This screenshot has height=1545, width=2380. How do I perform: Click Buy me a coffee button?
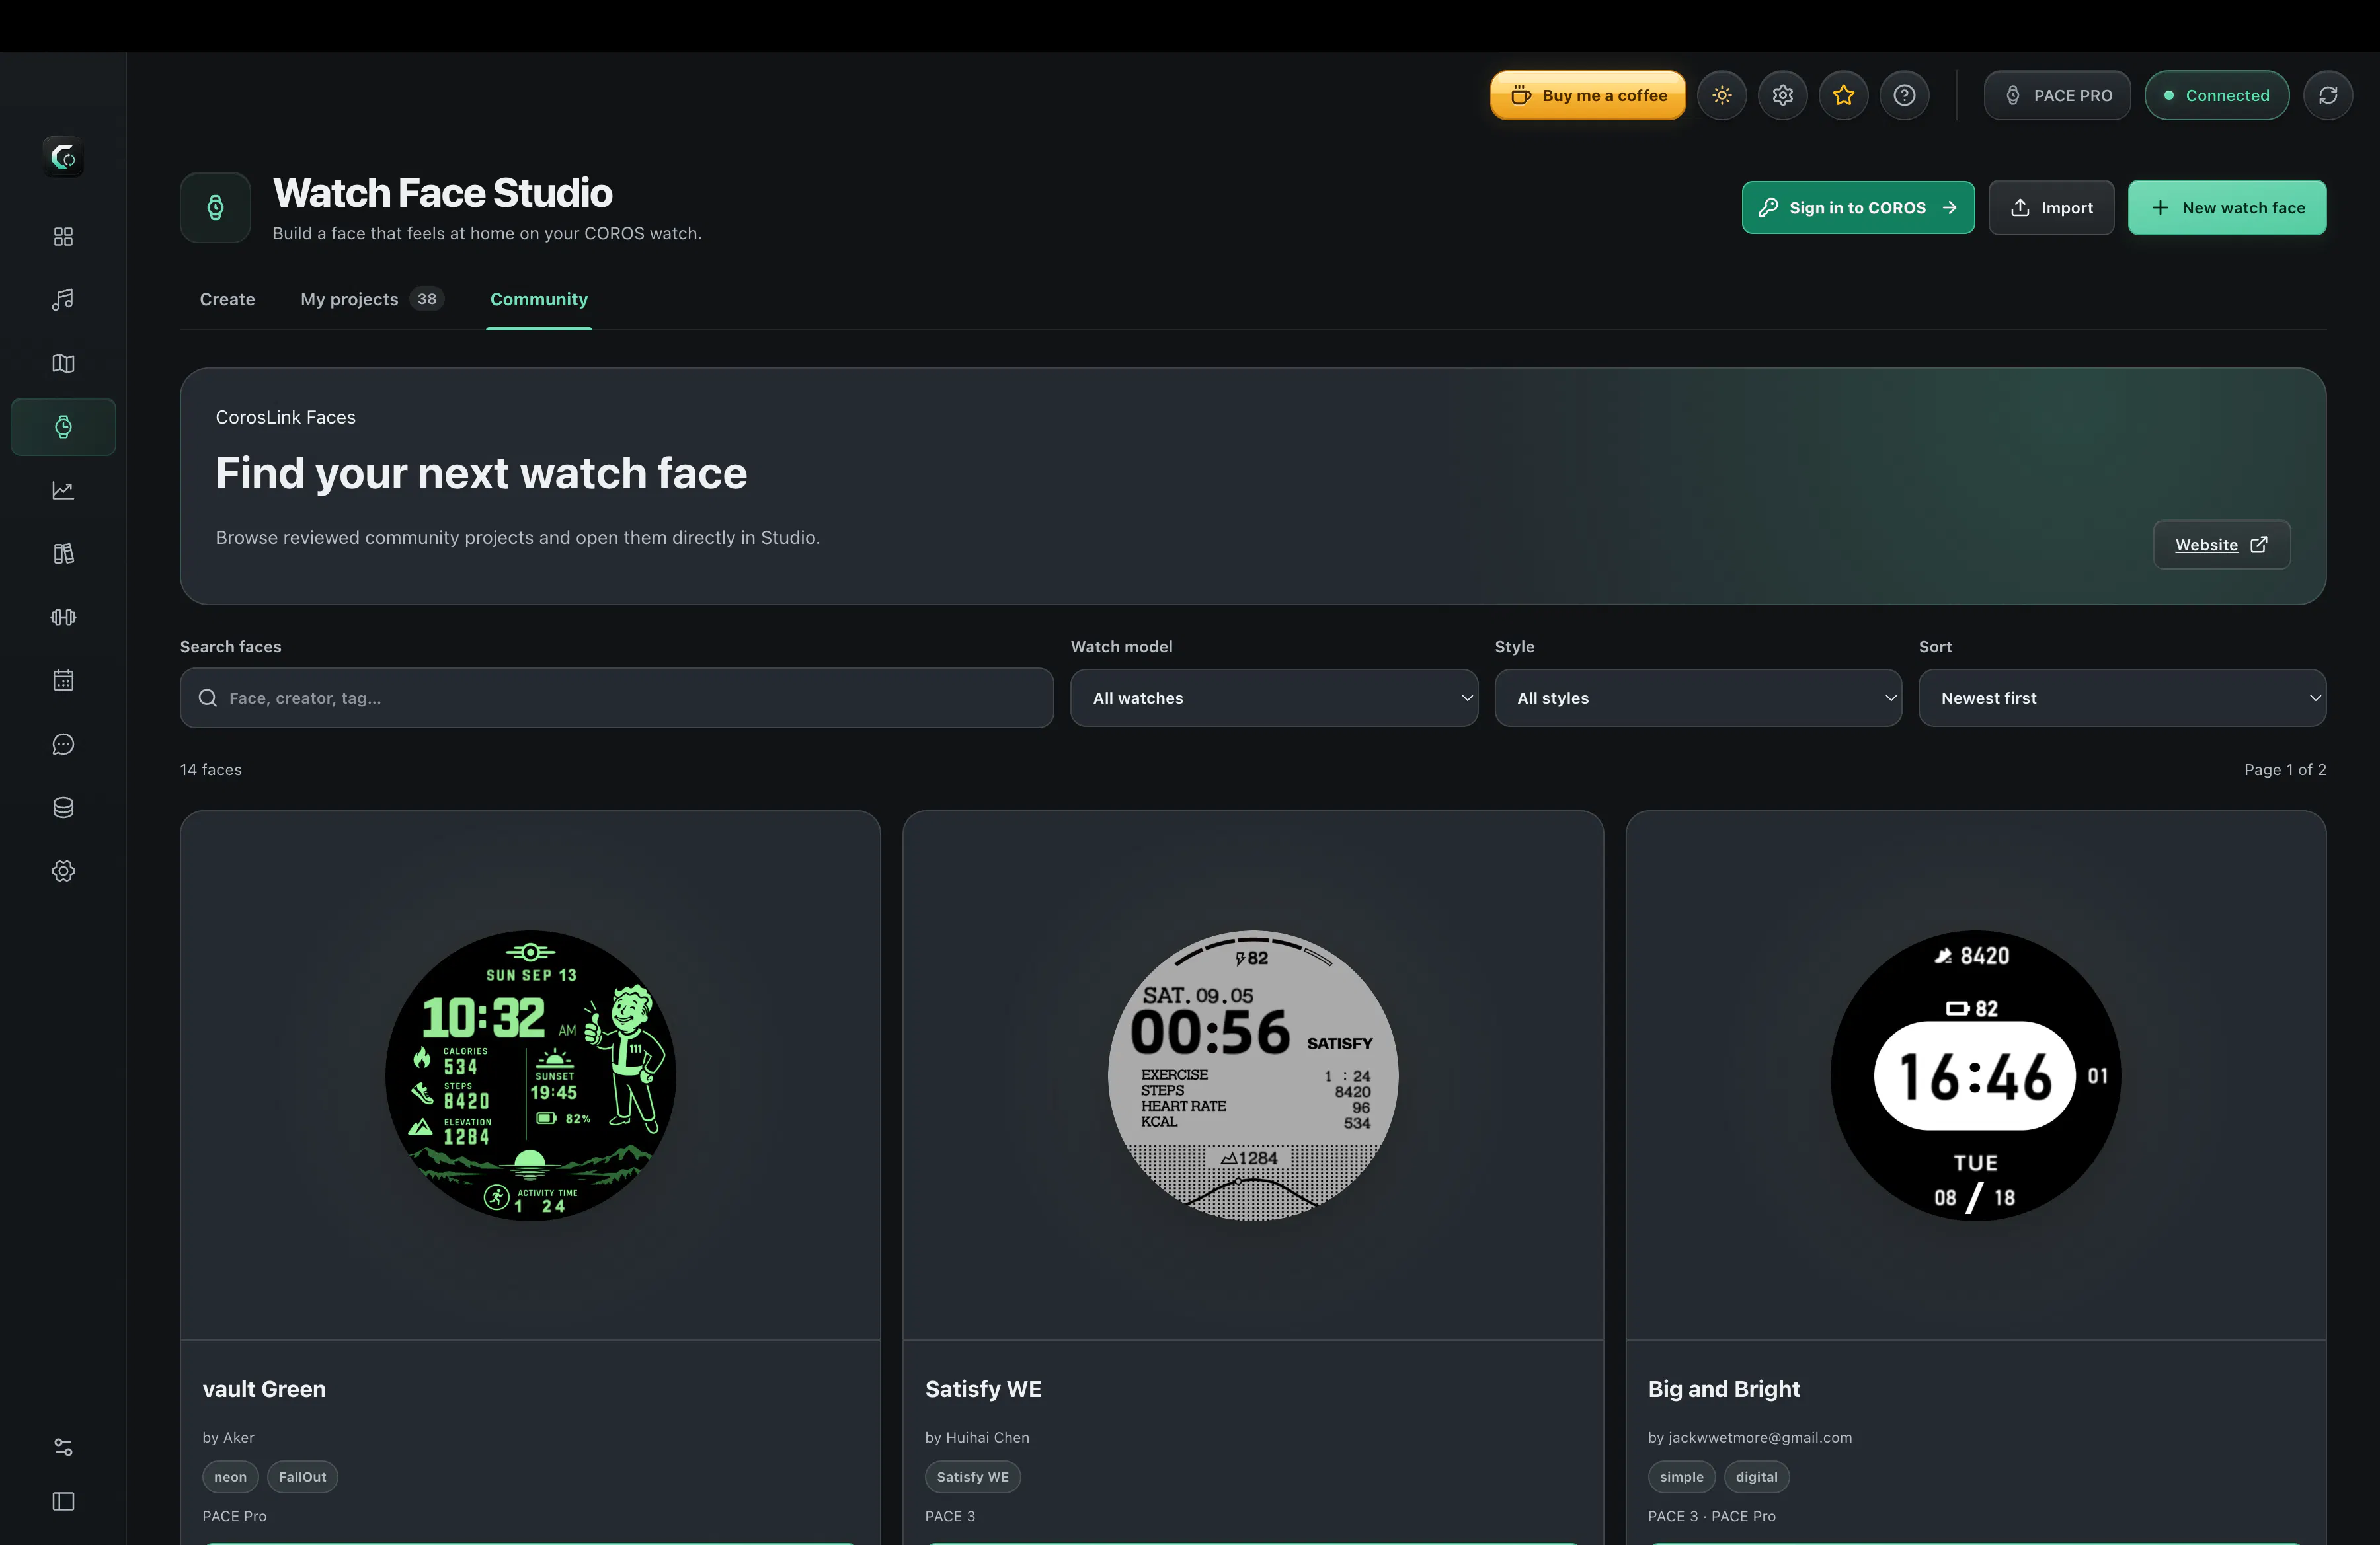(x=1588, y=95)
